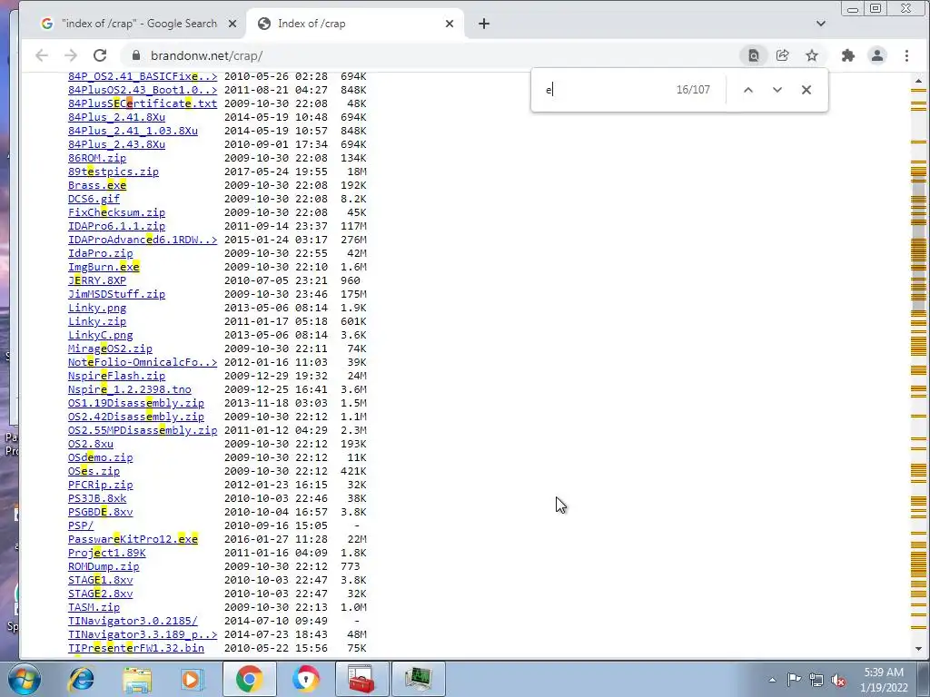Open a new tab with plus button
The height and width of the screenshot is (697, 930).
pyautogui.click(x=484, y=24)
